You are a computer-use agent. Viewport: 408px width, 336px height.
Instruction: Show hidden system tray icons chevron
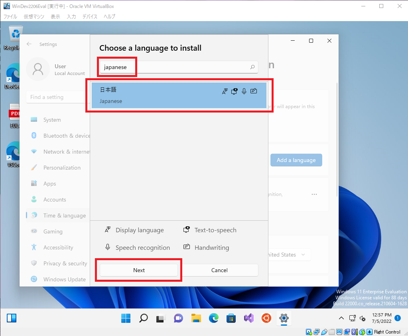pyautogui.click(x=341, y=318)
